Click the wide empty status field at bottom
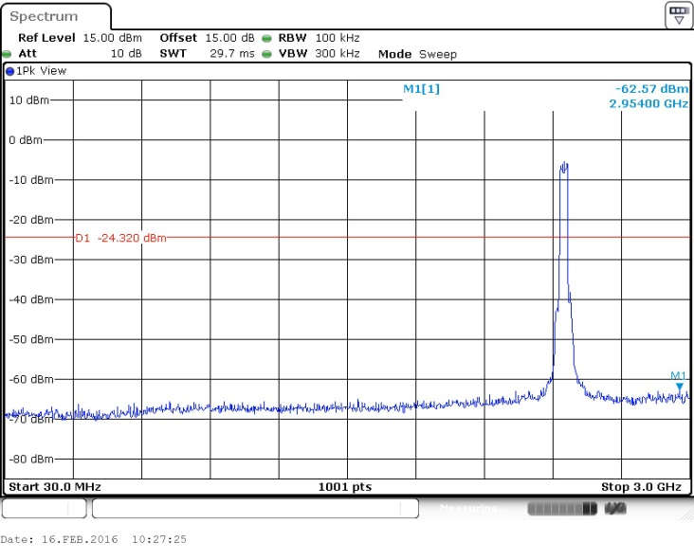Viewport: 694px width, 560px height. (x=255, y=508)
